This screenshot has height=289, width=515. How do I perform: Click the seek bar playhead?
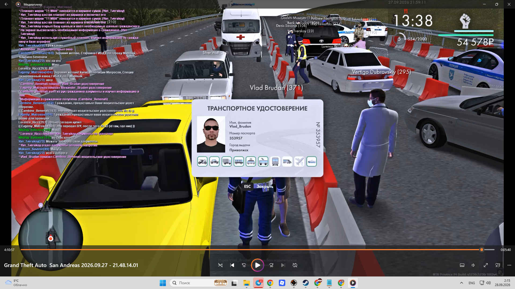pos(482,250)
